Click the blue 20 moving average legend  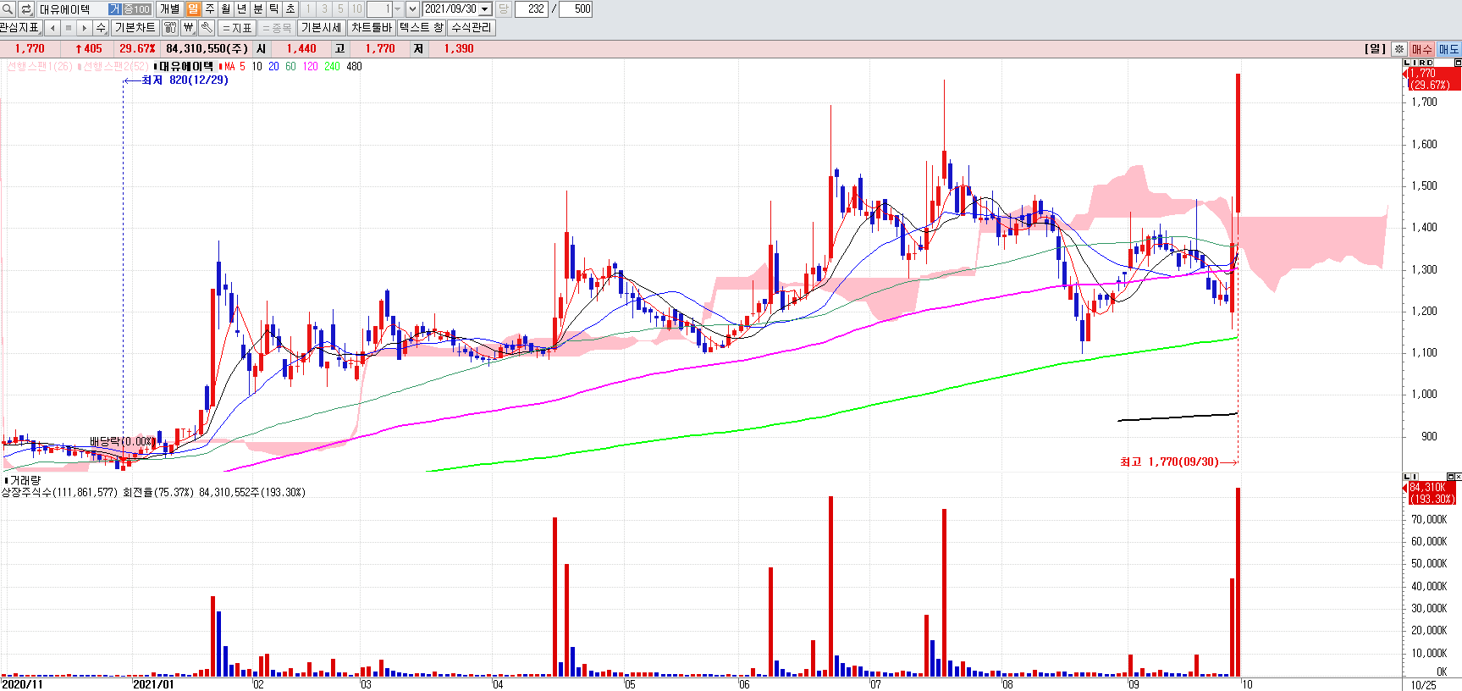point(273,66)
